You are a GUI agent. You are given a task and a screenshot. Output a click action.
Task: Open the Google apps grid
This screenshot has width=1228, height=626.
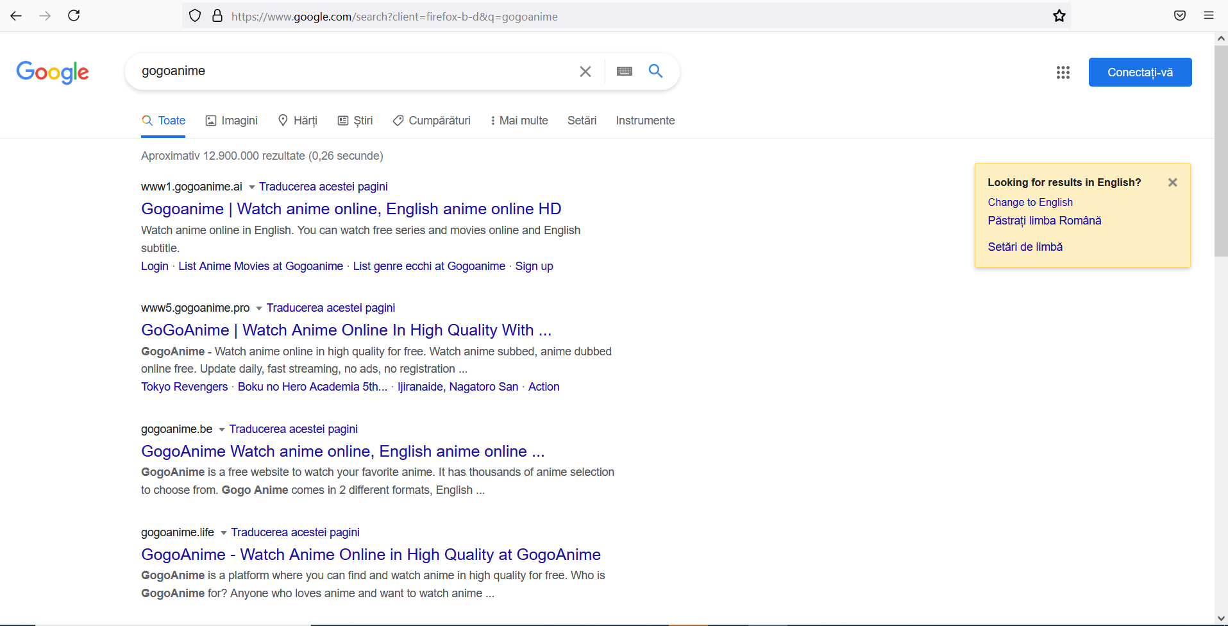(x=1063, y=72)
